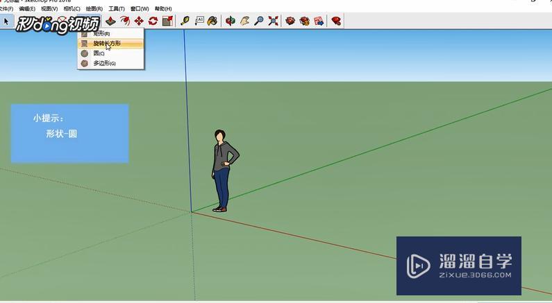This screenshot has height=303, width=552.
Task: Choose 圆(C) from the shapes dropdown
Action: click(110, 53)
